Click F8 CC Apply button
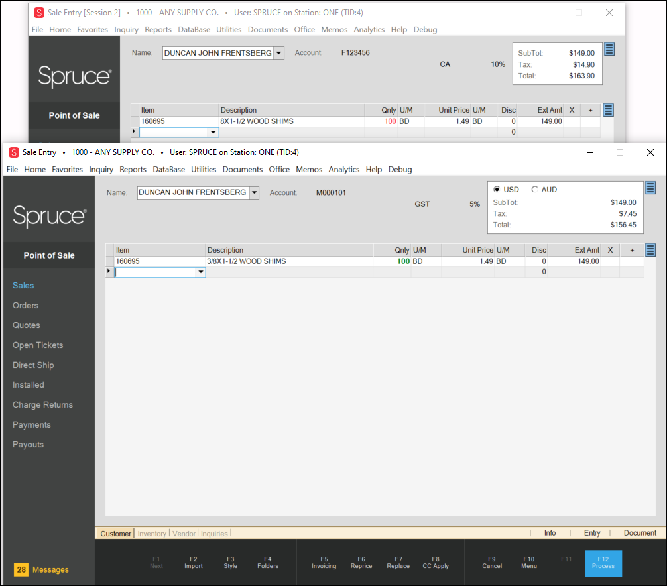This screenshot has height=586, width=667. click(436, 563)
